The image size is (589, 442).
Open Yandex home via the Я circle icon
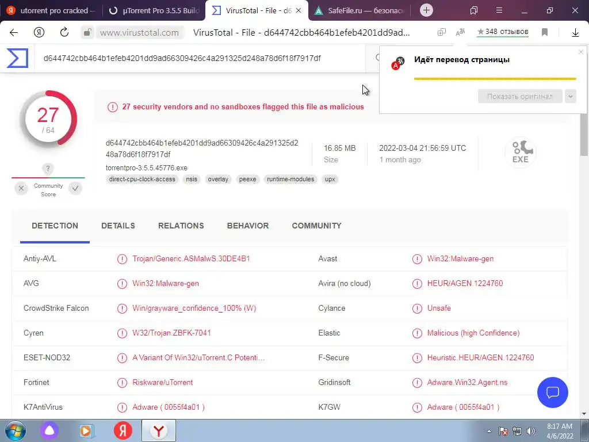coord(39,33)
